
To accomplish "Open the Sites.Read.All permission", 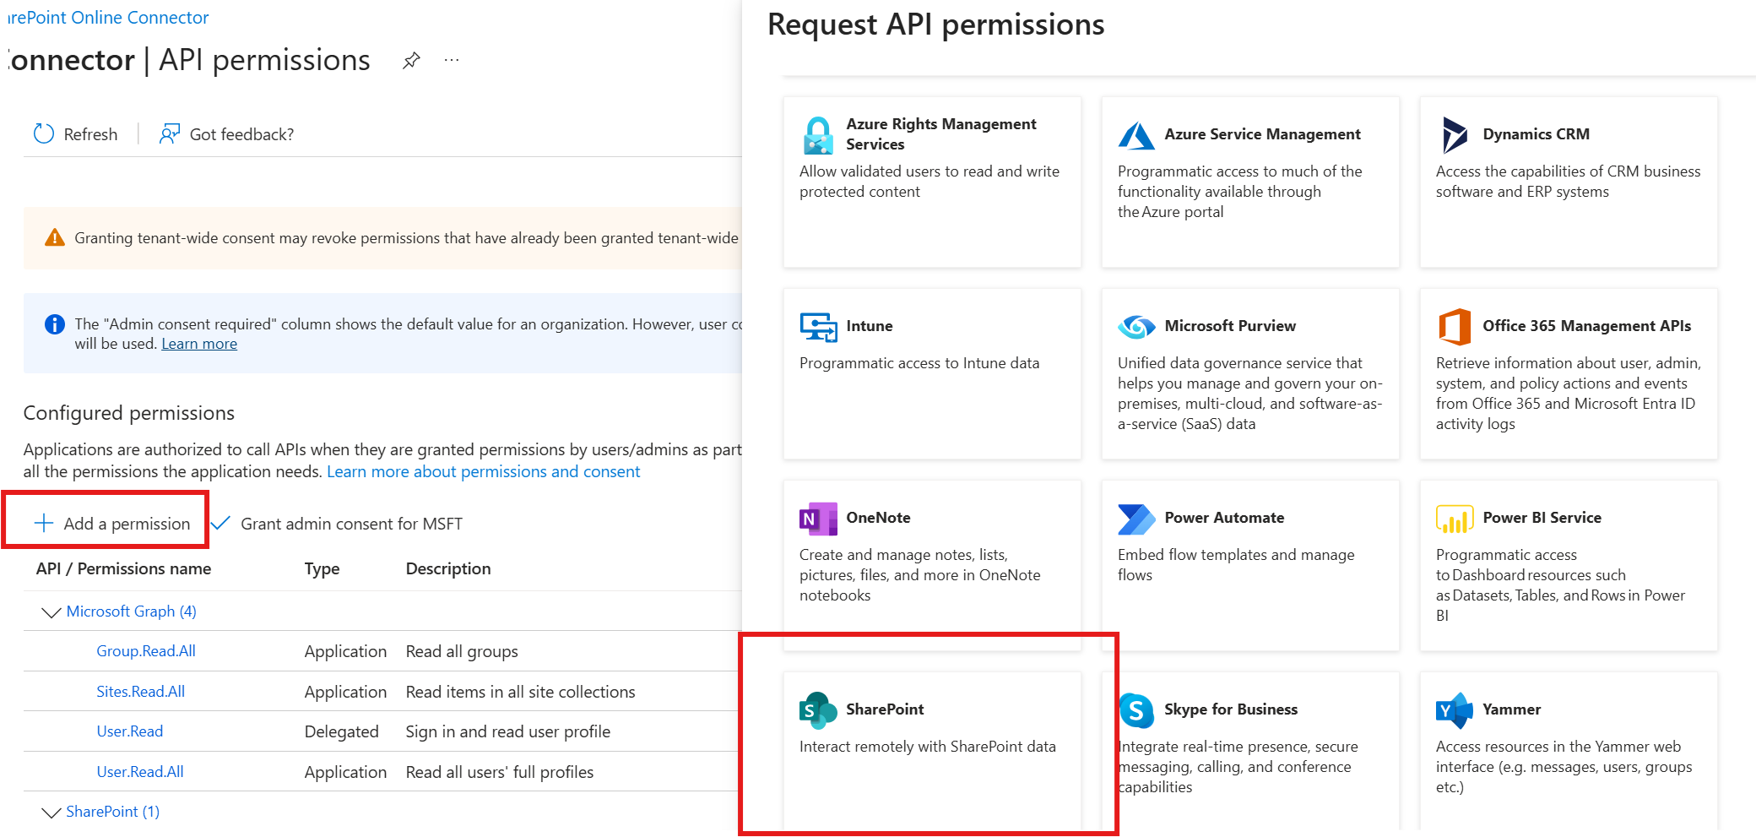I will 140,692.
